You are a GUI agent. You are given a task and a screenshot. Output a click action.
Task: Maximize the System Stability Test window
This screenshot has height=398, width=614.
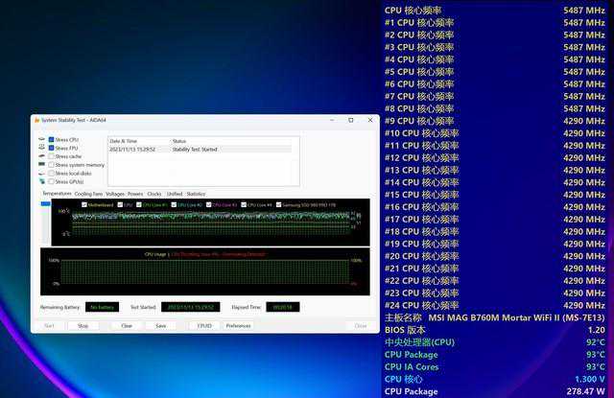(x=350, y=120)
